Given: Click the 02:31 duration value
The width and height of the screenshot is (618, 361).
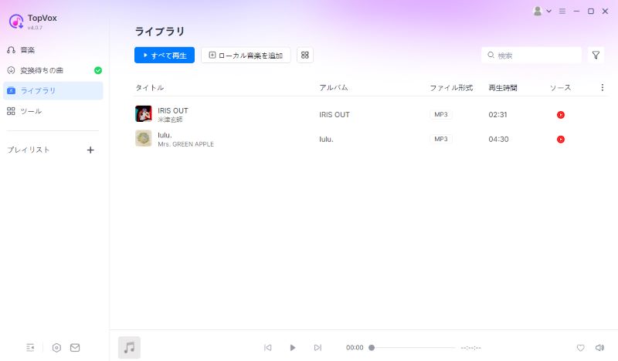Looking at the screenshot, I should pos(497,115).
